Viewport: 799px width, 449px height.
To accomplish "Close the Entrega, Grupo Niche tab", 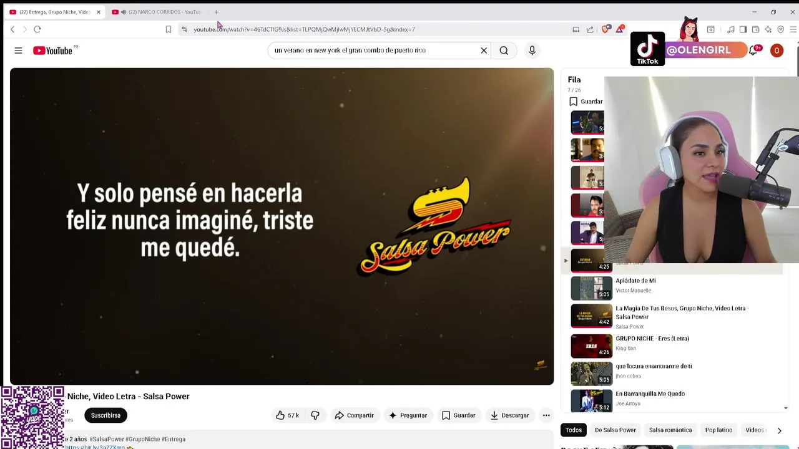I will coord(98,12).
